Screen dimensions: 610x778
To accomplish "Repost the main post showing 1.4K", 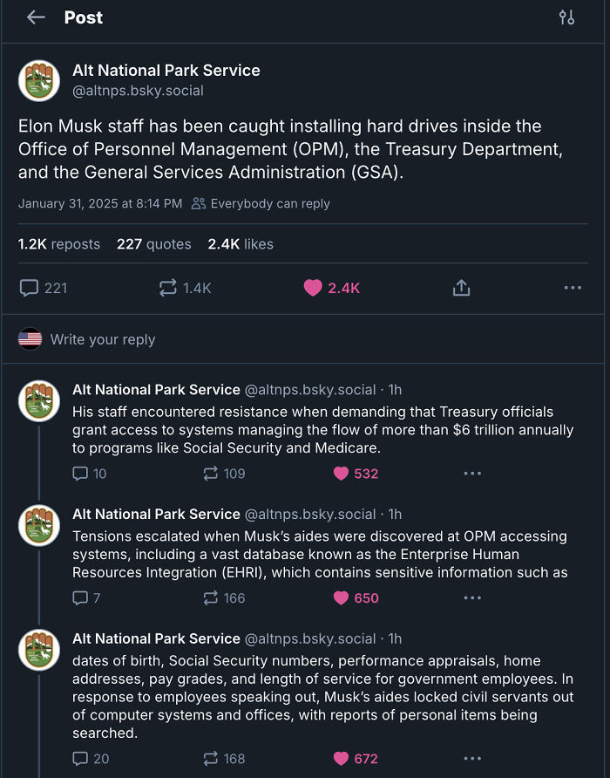I will [x=168, y=288].
